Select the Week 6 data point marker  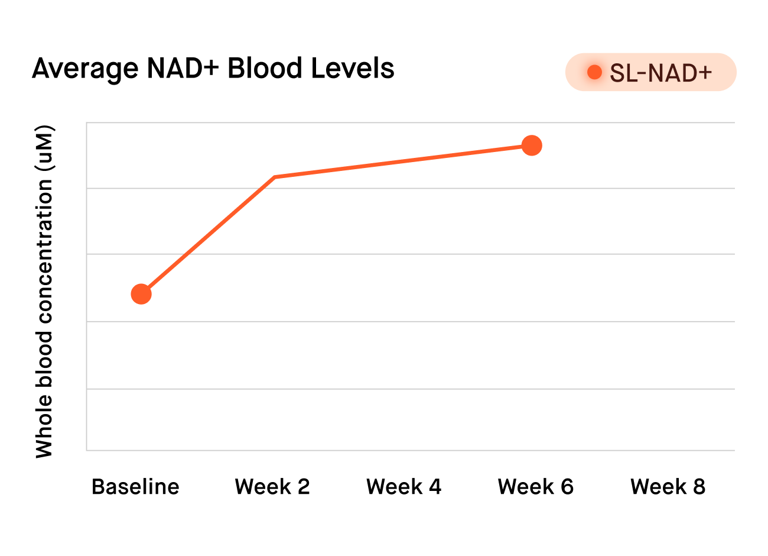pos(532,146)
